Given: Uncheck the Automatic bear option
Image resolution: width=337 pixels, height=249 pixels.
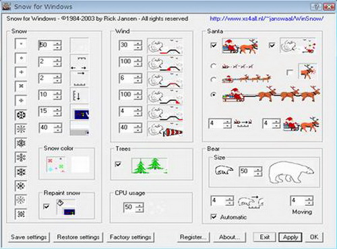Looking at the screenshot, I should pos(214,217).
